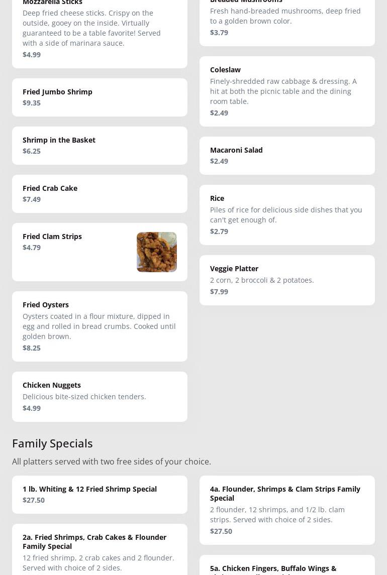Open 5a. Chicken Fingers, Buffalo Wings special

286,567
